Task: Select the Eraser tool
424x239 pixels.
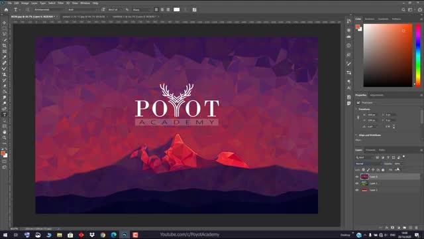Action: [5, 86]
